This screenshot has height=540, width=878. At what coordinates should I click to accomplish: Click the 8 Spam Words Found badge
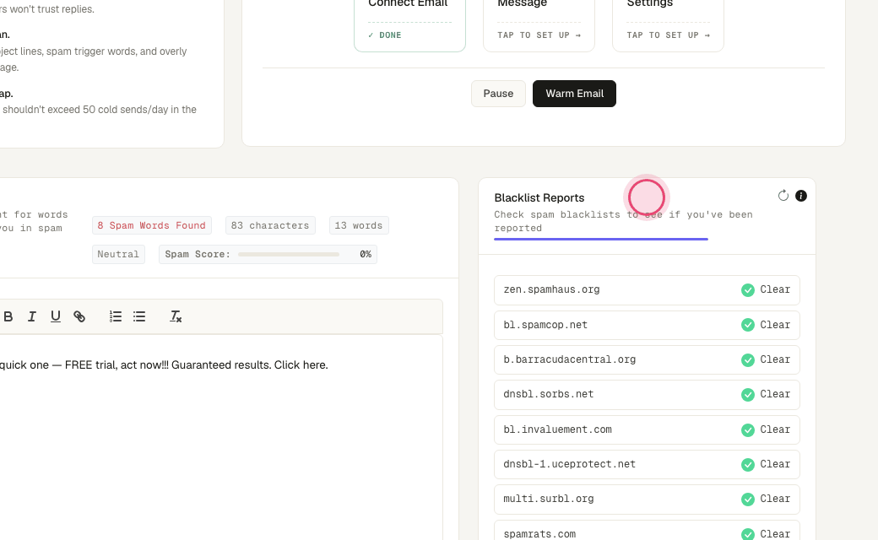click(152, 225)
